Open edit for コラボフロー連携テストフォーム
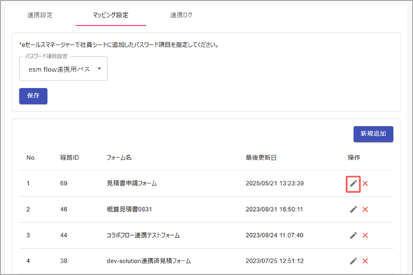 [x=353, y=235]
